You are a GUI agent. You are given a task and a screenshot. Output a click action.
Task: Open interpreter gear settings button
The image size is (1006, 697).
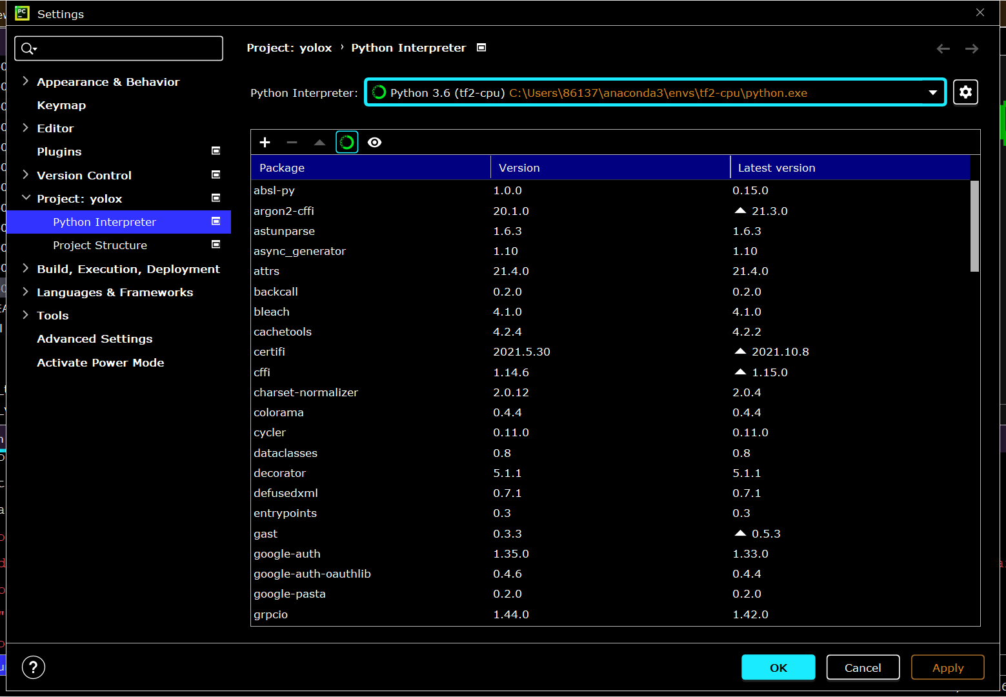coord(965,92)
